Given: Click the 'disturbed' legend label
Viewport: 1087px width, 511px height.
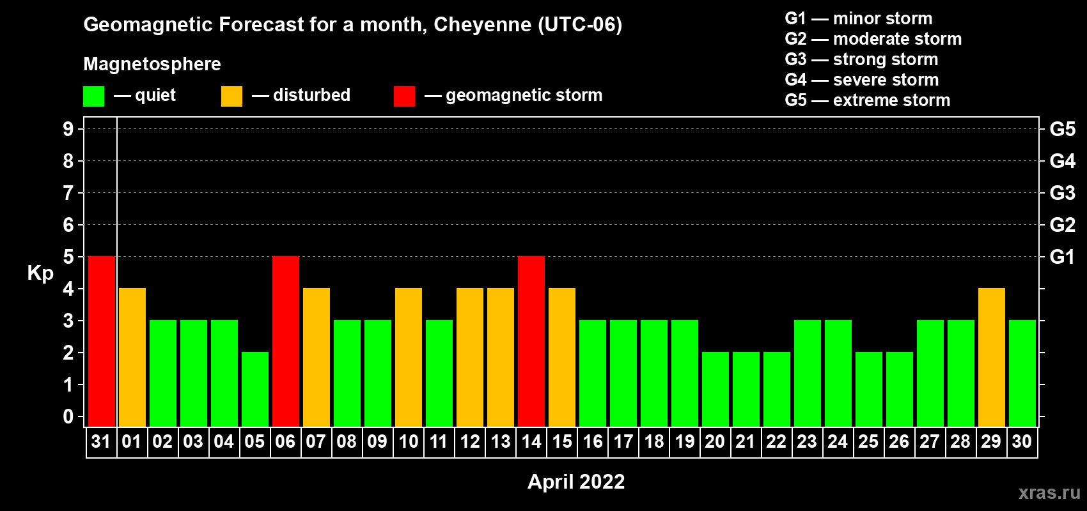Looking at the screenshot, I should tap(311, 95).
